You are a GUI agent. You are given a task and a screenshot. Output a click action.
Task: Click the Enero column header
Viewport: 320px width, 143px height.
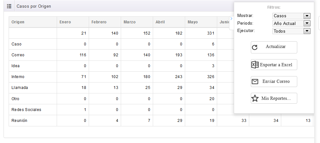65,22
